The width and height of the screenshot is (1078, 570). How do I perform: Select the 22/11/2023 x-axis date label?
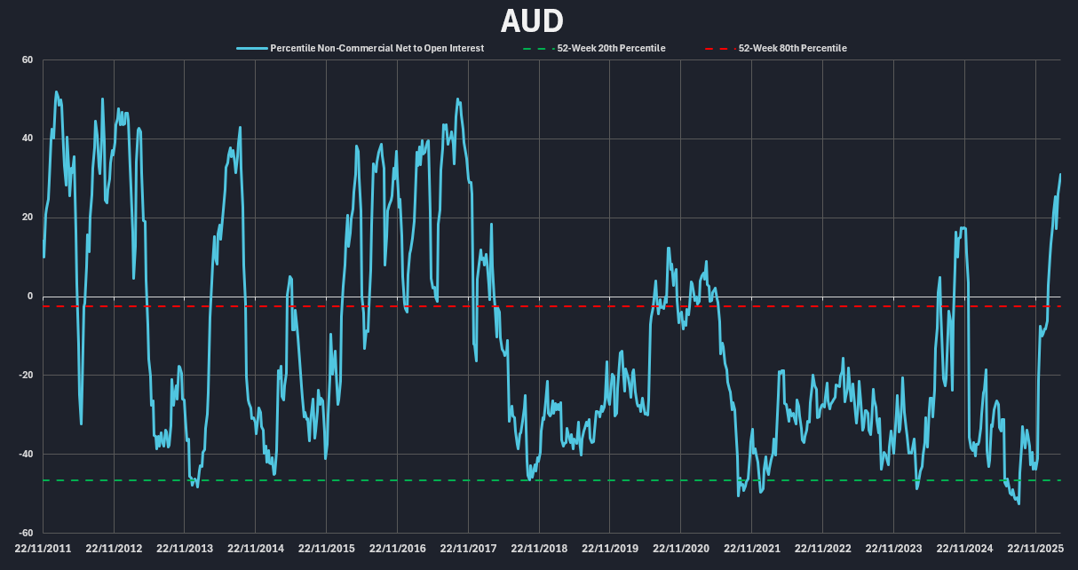[x=893, y=549]
